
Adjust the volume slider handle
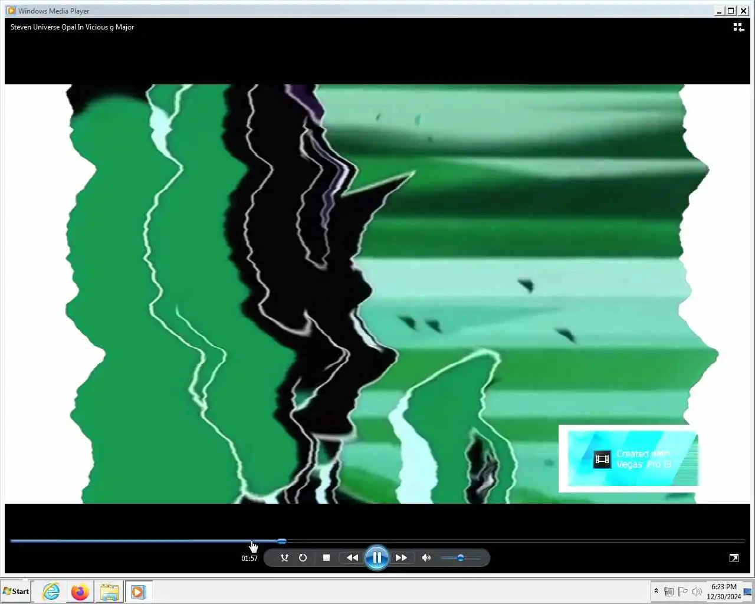click(460, 557)
